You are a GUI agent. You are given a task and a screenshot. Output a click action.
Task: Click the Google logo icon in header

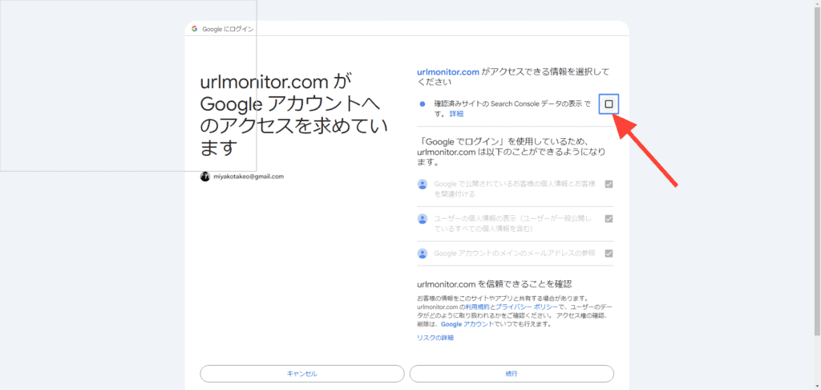(194, 29)
